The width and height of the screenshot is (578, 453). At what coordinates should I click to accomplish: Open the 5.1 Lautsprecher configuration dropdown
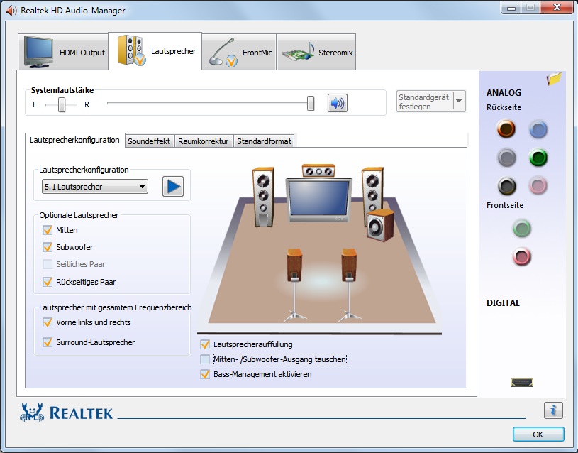[95, 187]
